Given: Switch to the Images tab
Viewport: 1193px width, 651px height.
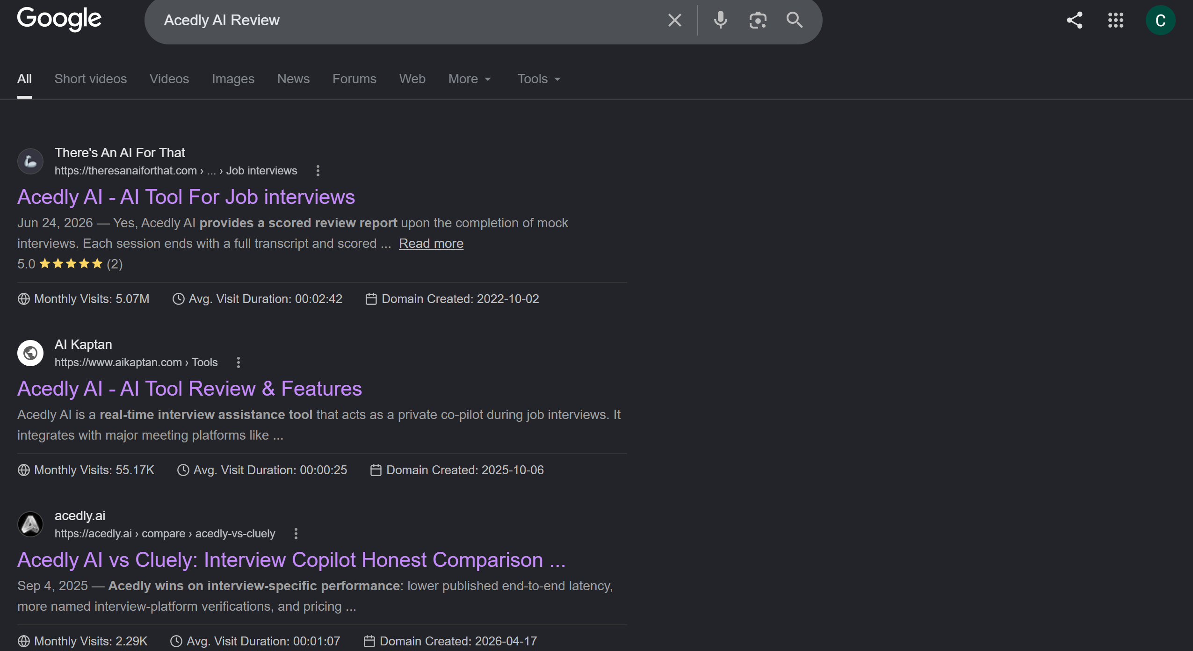Looking at the screenshot, I should 233,79.
